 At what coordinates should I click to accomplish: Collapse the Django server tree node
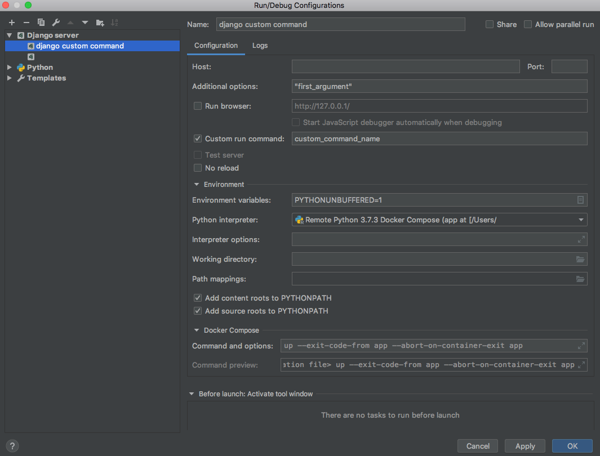click(10, 35)
